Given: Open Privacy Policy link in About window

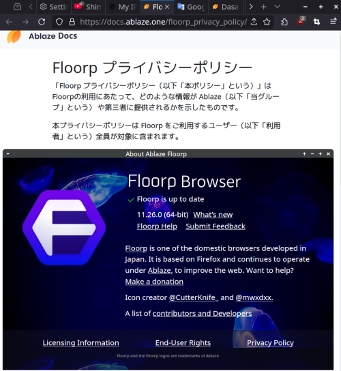Looking at the screenshot, I should (x=270, y=342).
